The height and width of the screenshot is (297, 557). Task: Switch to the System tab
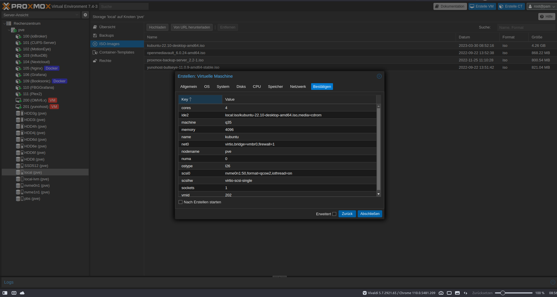click(x=223, y=87)
